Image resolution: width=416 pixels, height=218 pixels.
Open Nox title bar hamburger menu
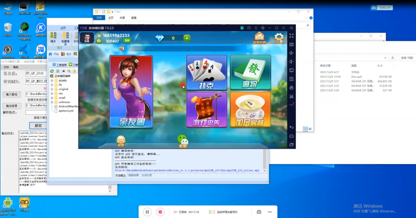click(x=256, y=28)
